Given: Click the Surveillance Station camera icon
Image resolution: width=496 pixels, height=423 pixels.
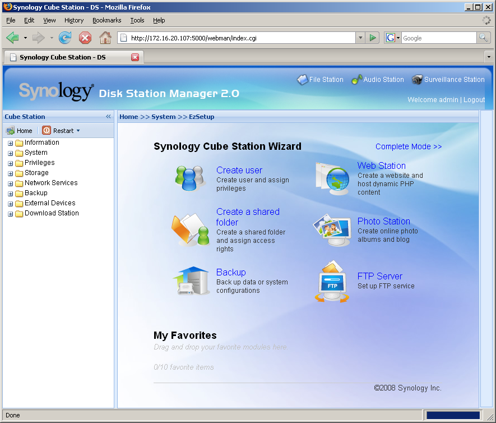Looking at the screenshot, I should (x=417, y=80).
